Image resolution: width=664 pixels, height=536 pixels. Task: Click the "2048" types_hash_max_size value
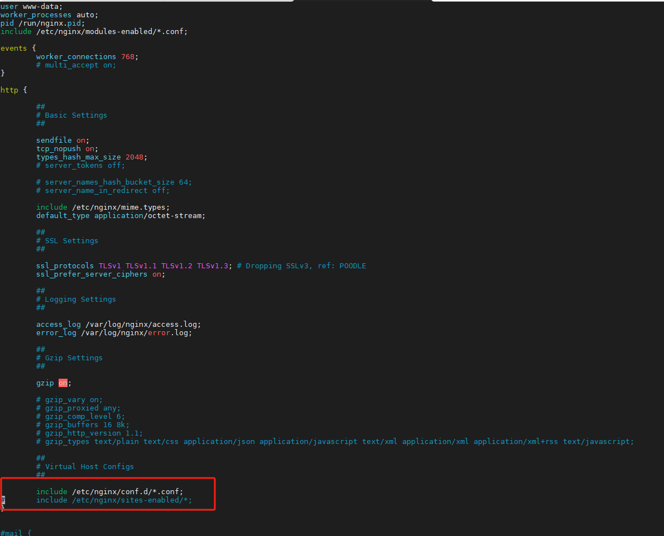tap(136, 157)
